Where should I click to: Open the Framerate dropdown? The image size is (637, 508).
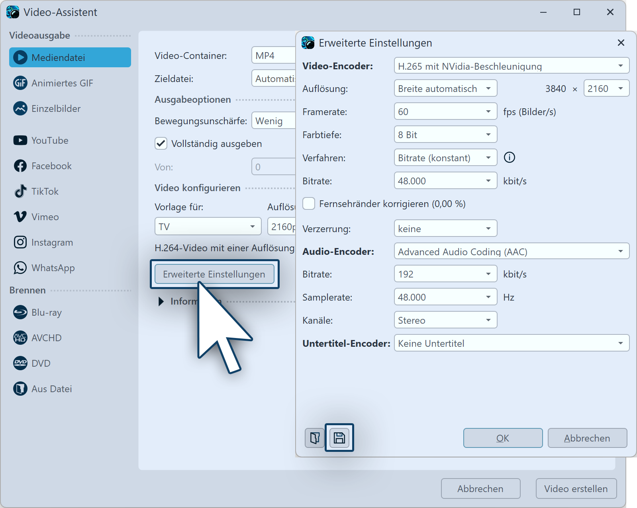tap(445, 111)
